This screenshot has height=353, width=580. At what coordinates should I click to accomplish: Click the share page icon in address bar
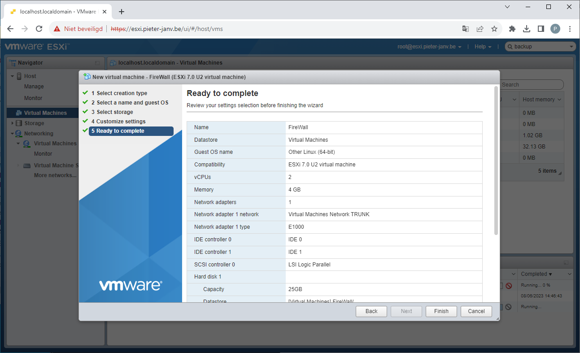[480, 29]
